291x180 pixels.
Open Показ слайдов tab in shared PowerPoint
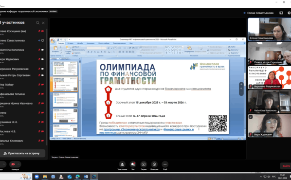(x=104, y=43)
